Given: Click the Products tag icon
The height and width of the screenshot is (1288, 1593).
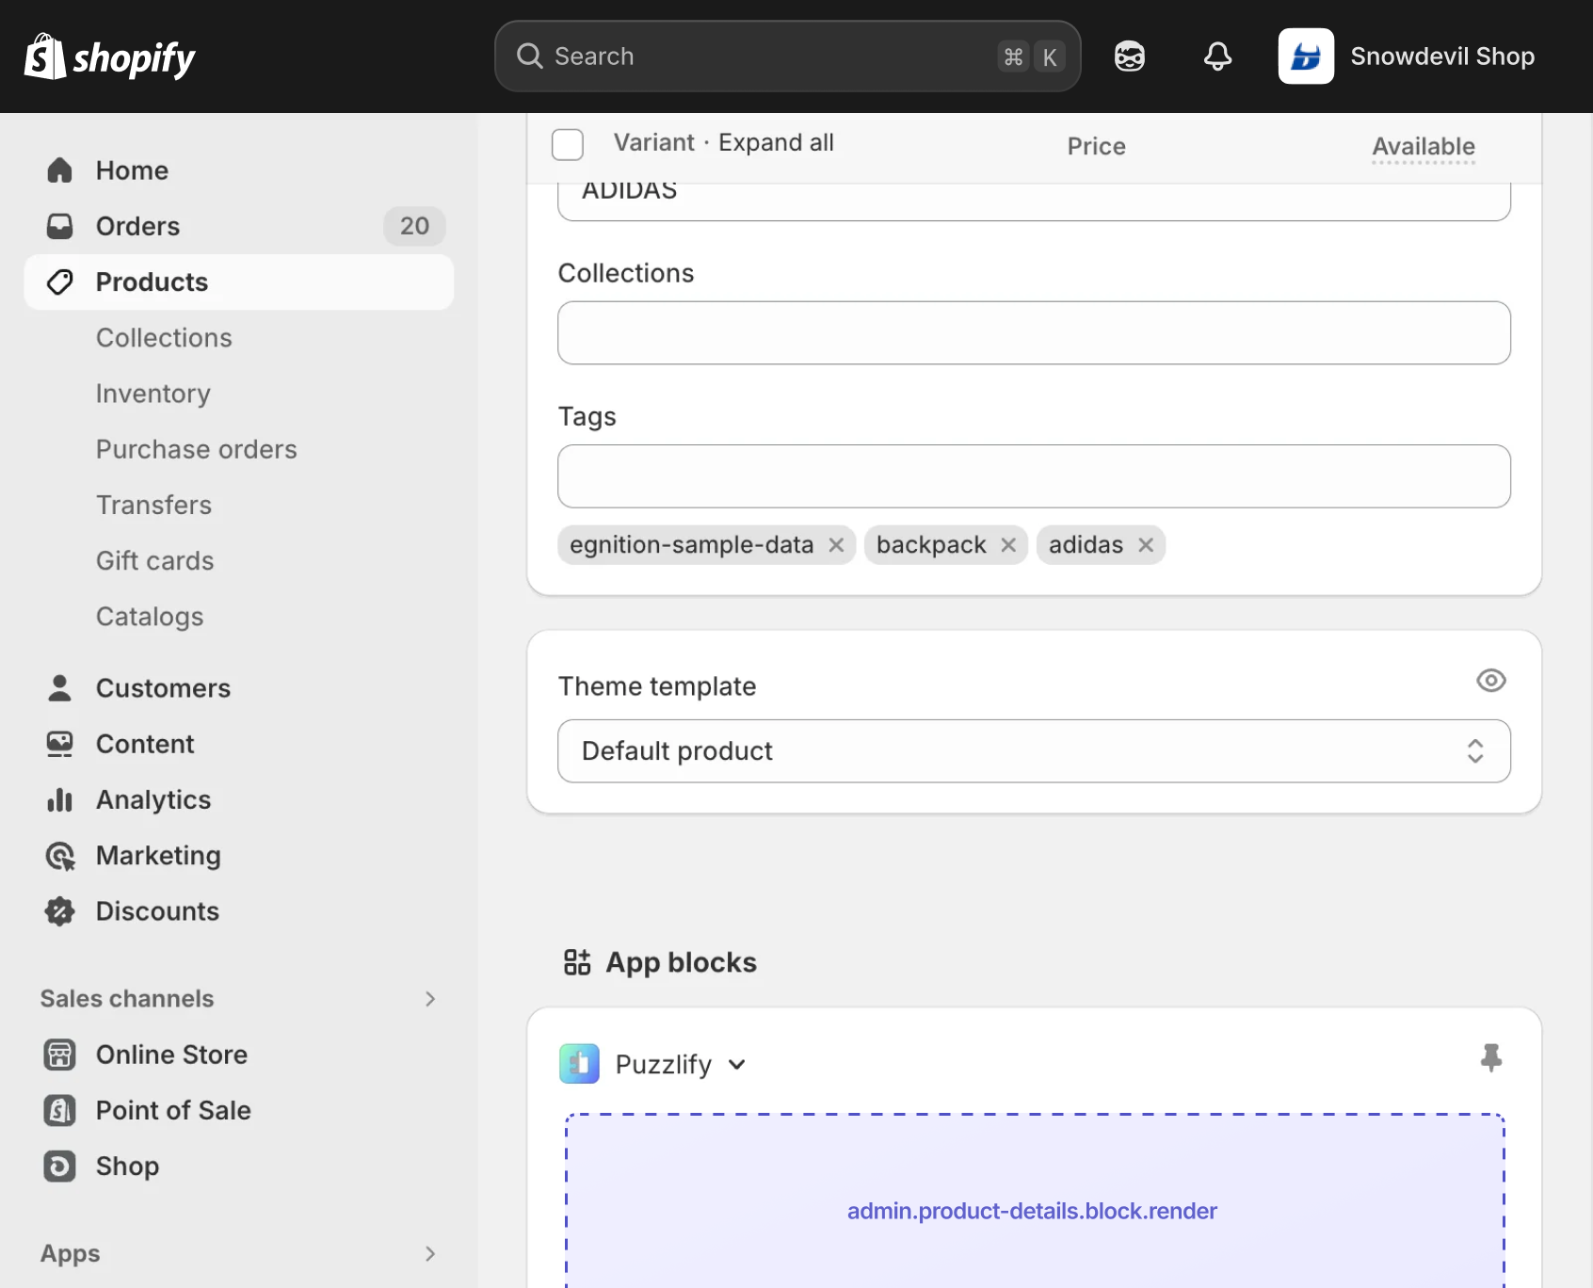Looking at the screenshot, I should tap(59, 282).
